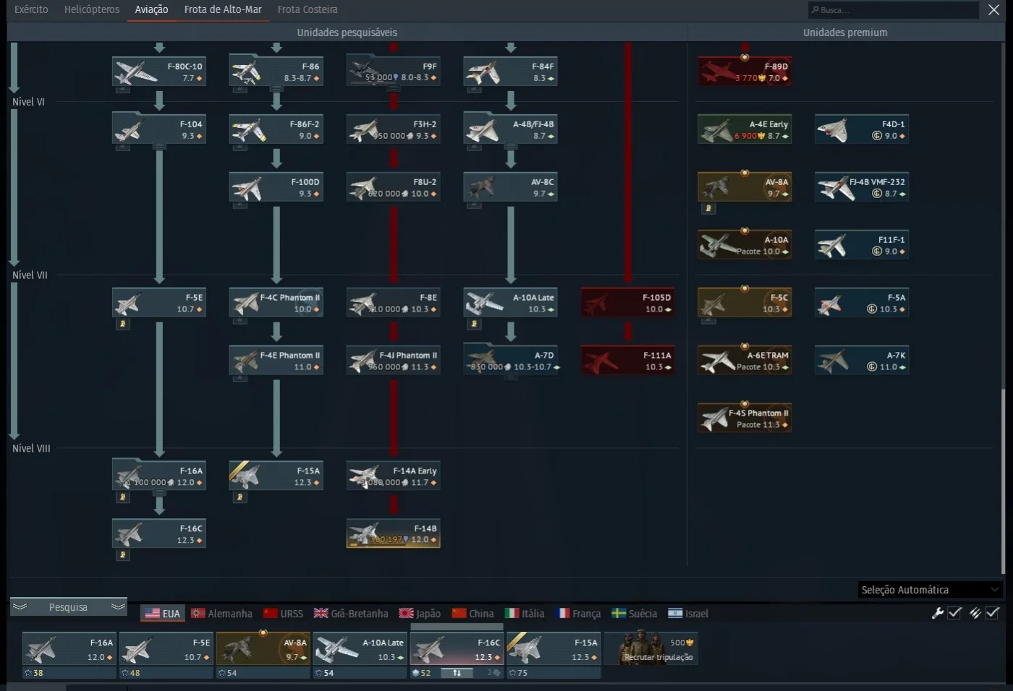
Task: Collapse Pesquisa panel using right chevron
Action: [118, 606]
